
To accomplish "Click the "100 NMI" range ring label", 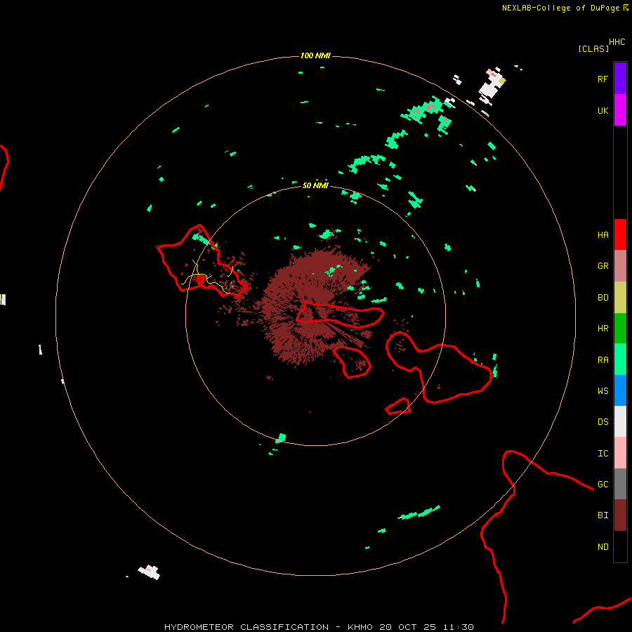I will click(315, 55).
